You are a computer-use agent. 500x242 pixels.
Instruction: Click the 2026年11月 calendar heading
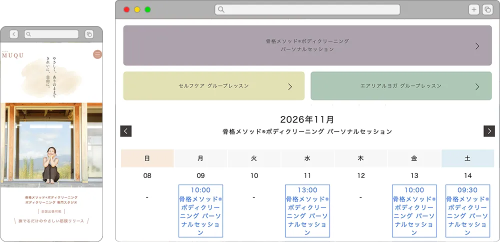tap(307, 119)
